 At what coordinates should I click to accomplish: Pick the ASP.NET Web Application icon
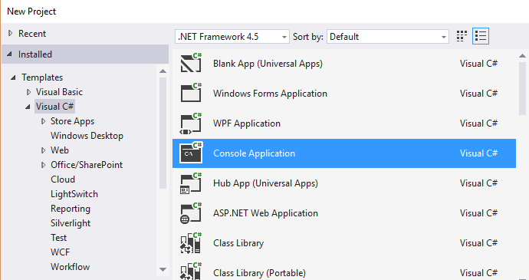[x=191, y=212]
